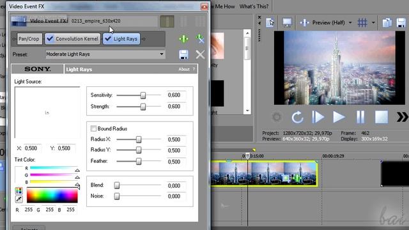This screenshot has height=230, width=409.
Task: Click the Stop button in preview
Action: coord(382,117)
